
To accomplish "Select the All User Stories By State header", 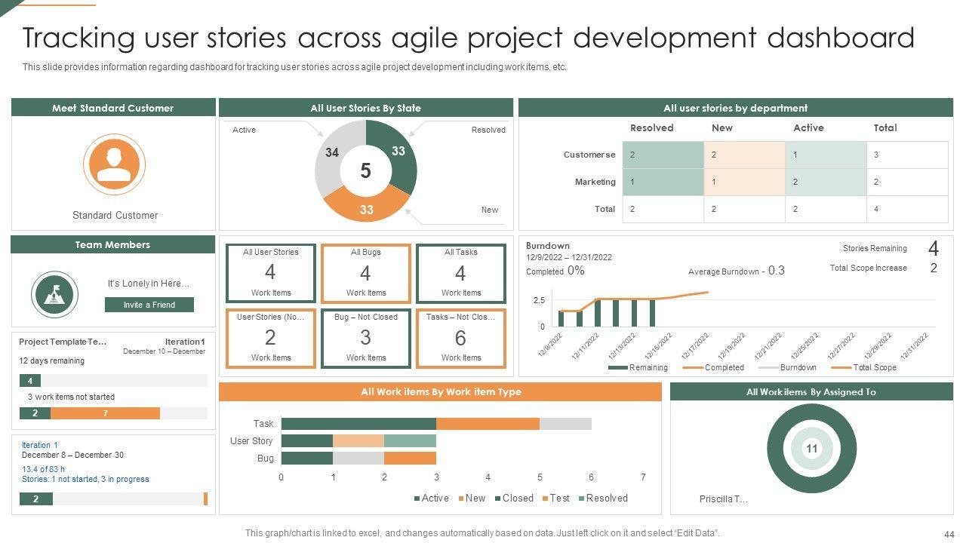I will click(x=365, y=108).
